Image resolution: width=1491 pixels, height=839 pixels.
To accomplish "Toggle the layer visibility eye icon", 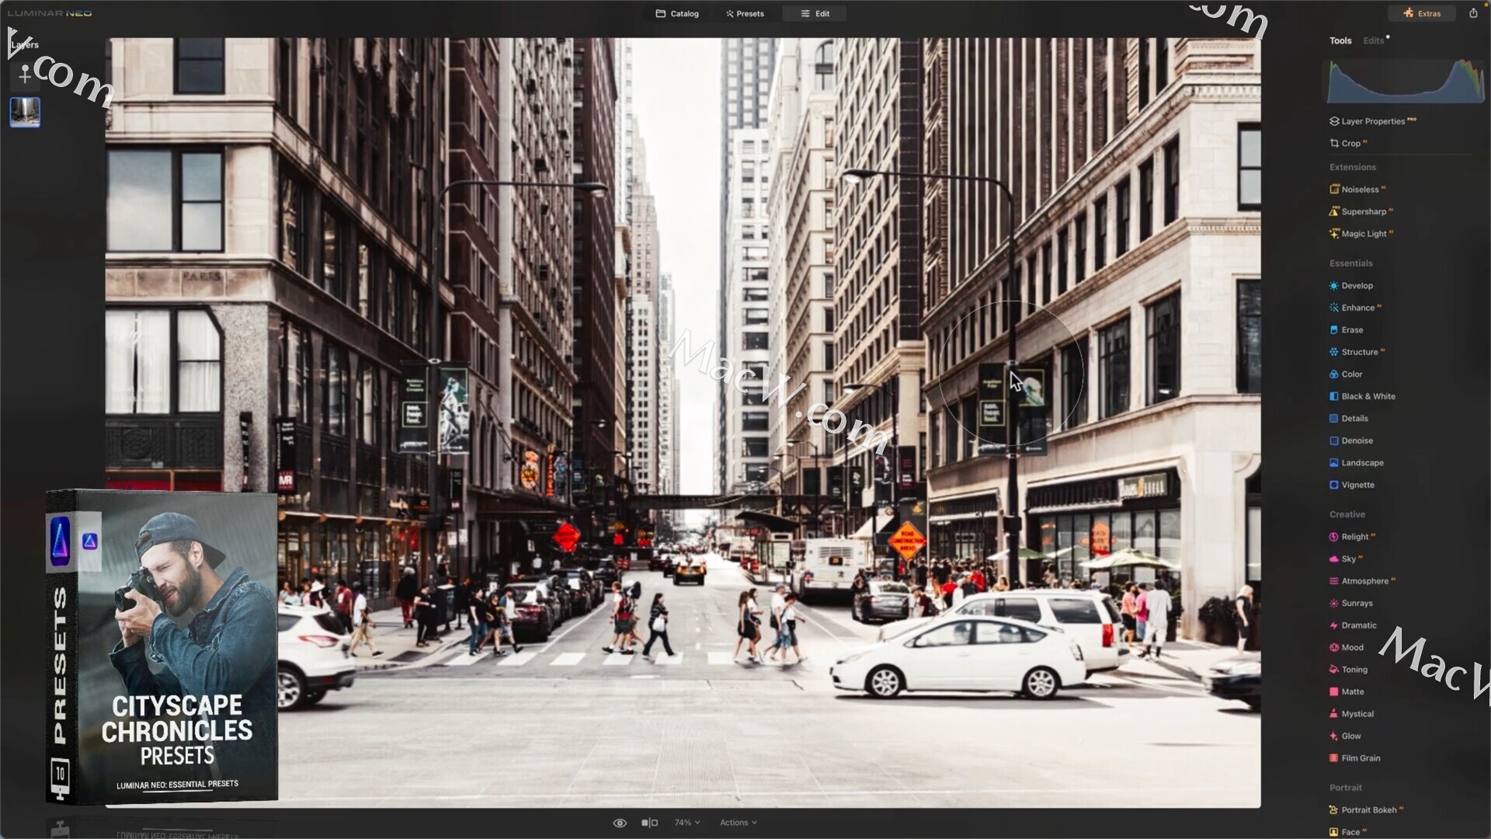I will point(620,822).
